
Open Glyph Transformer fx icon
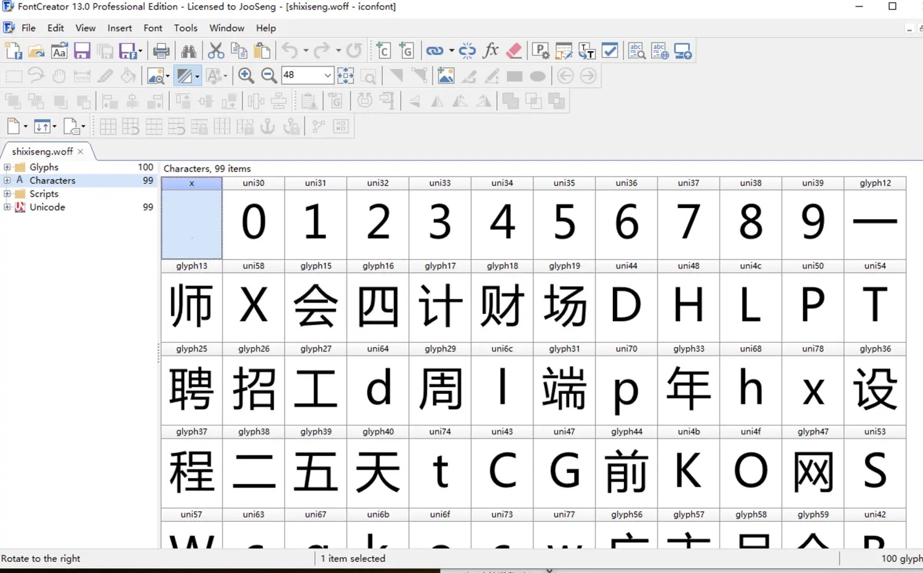click(x=490, y=51)
